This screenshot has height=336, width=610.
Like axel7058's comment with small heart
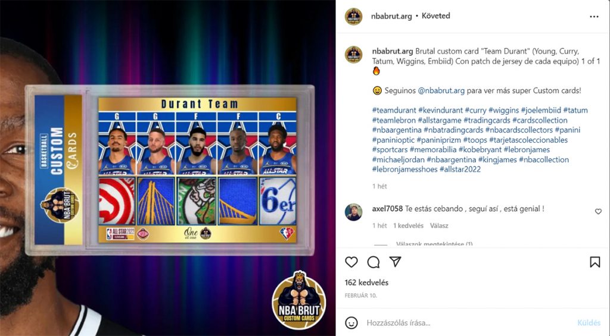[x=598, y=211]
